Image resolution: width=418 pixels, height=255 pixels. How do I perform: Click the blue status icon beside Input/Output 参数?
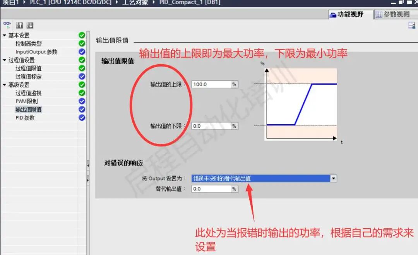click(x=82, y=52)
